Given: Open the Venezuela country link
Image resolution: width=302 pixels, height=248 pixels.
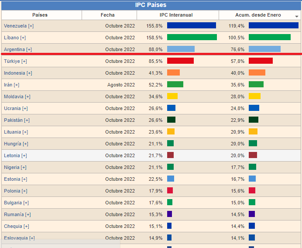Looking at the screenshot, I should 15,26.
